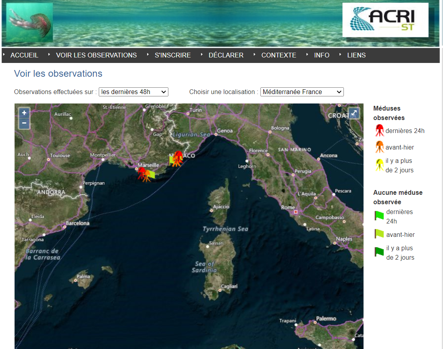Image resolution: width=443 pixels, height=349 pixels.
Task: Click the yellow jellyfish legend icon
Action: coord(379,165)
